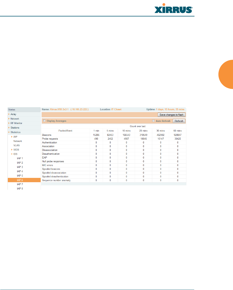233x290 pixels.
Task: Click Beacons value 928847
Action: pyautogui.click(x=178, y=135)
